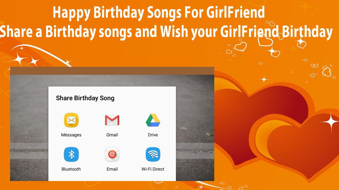
Task: Click the Share Birthday Song dialog title
Action: click(x=85, y=98)
